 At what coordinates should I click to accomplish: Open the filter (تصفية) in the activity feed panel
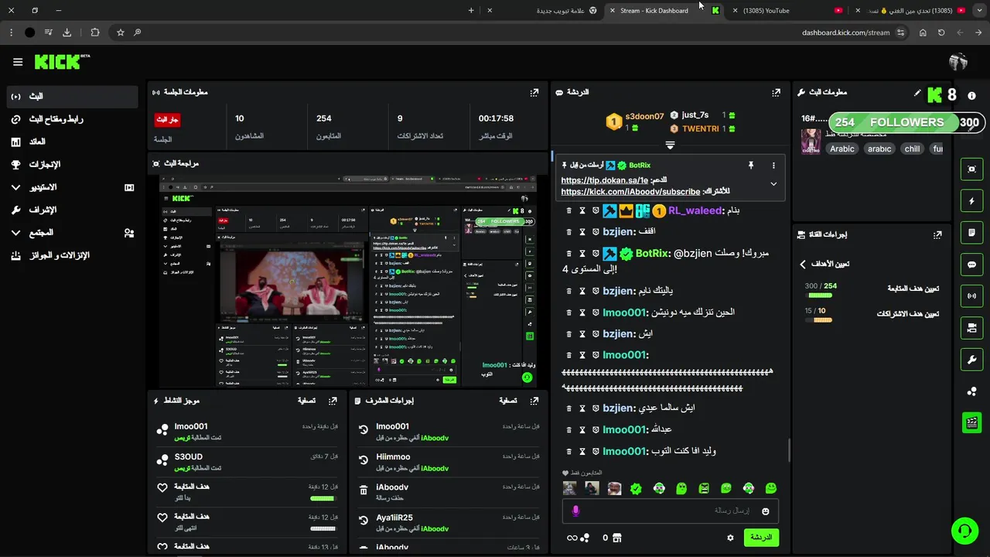coord(307,401)
